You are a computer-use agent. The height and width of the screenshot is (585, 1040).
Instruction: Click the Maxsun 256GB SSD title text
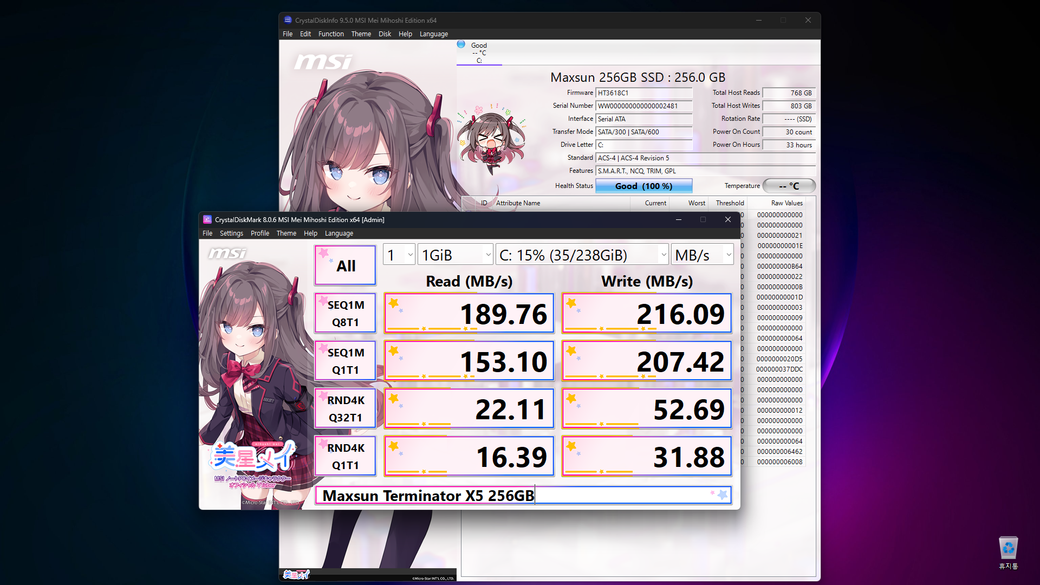638,77
